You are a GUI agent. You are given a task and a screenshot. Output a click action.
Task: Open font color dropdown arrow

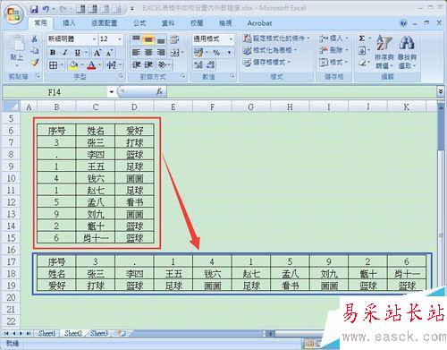coord(99,65)
